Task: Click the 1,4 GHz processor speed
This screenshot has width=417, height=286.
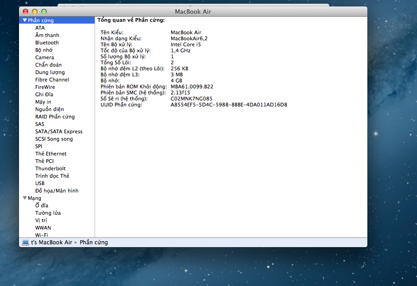Action: tap(180, 50)
